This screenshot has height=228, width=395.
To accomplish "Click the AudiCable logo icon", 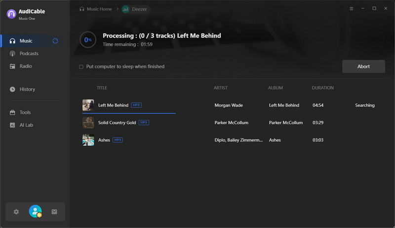I will click(x=11, y=14).
